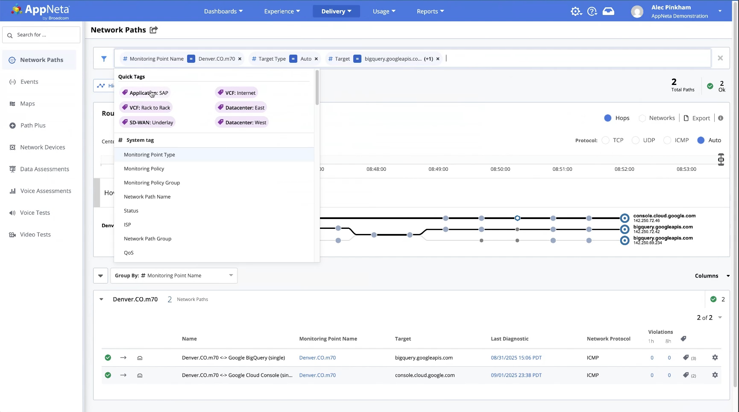Viewport: 739px width, 412px height.
Task: Click tags icon on Google Cloud Console row
Action: pos(686,375)
